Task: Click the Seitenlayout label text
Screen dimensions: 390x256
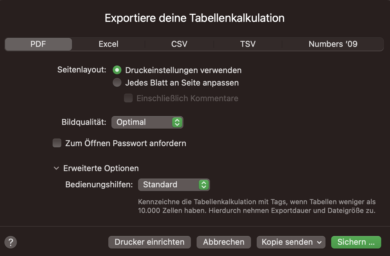Action: click(x=82, y=70)
